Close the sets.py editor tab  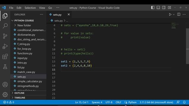coord(69,14)
